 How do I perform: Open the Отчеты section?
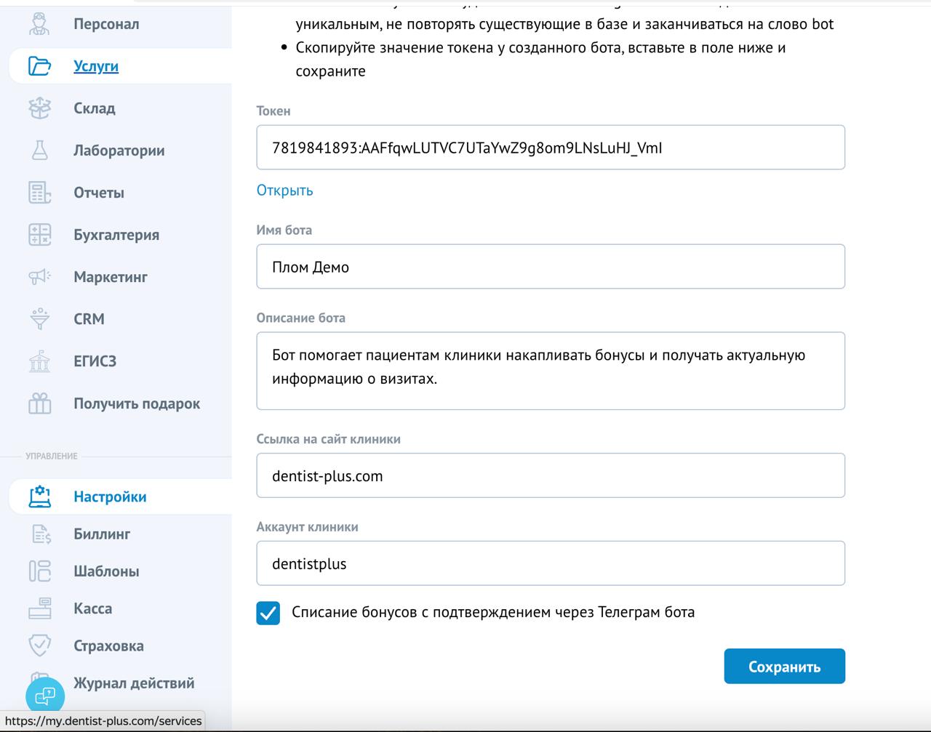point(99,193)
